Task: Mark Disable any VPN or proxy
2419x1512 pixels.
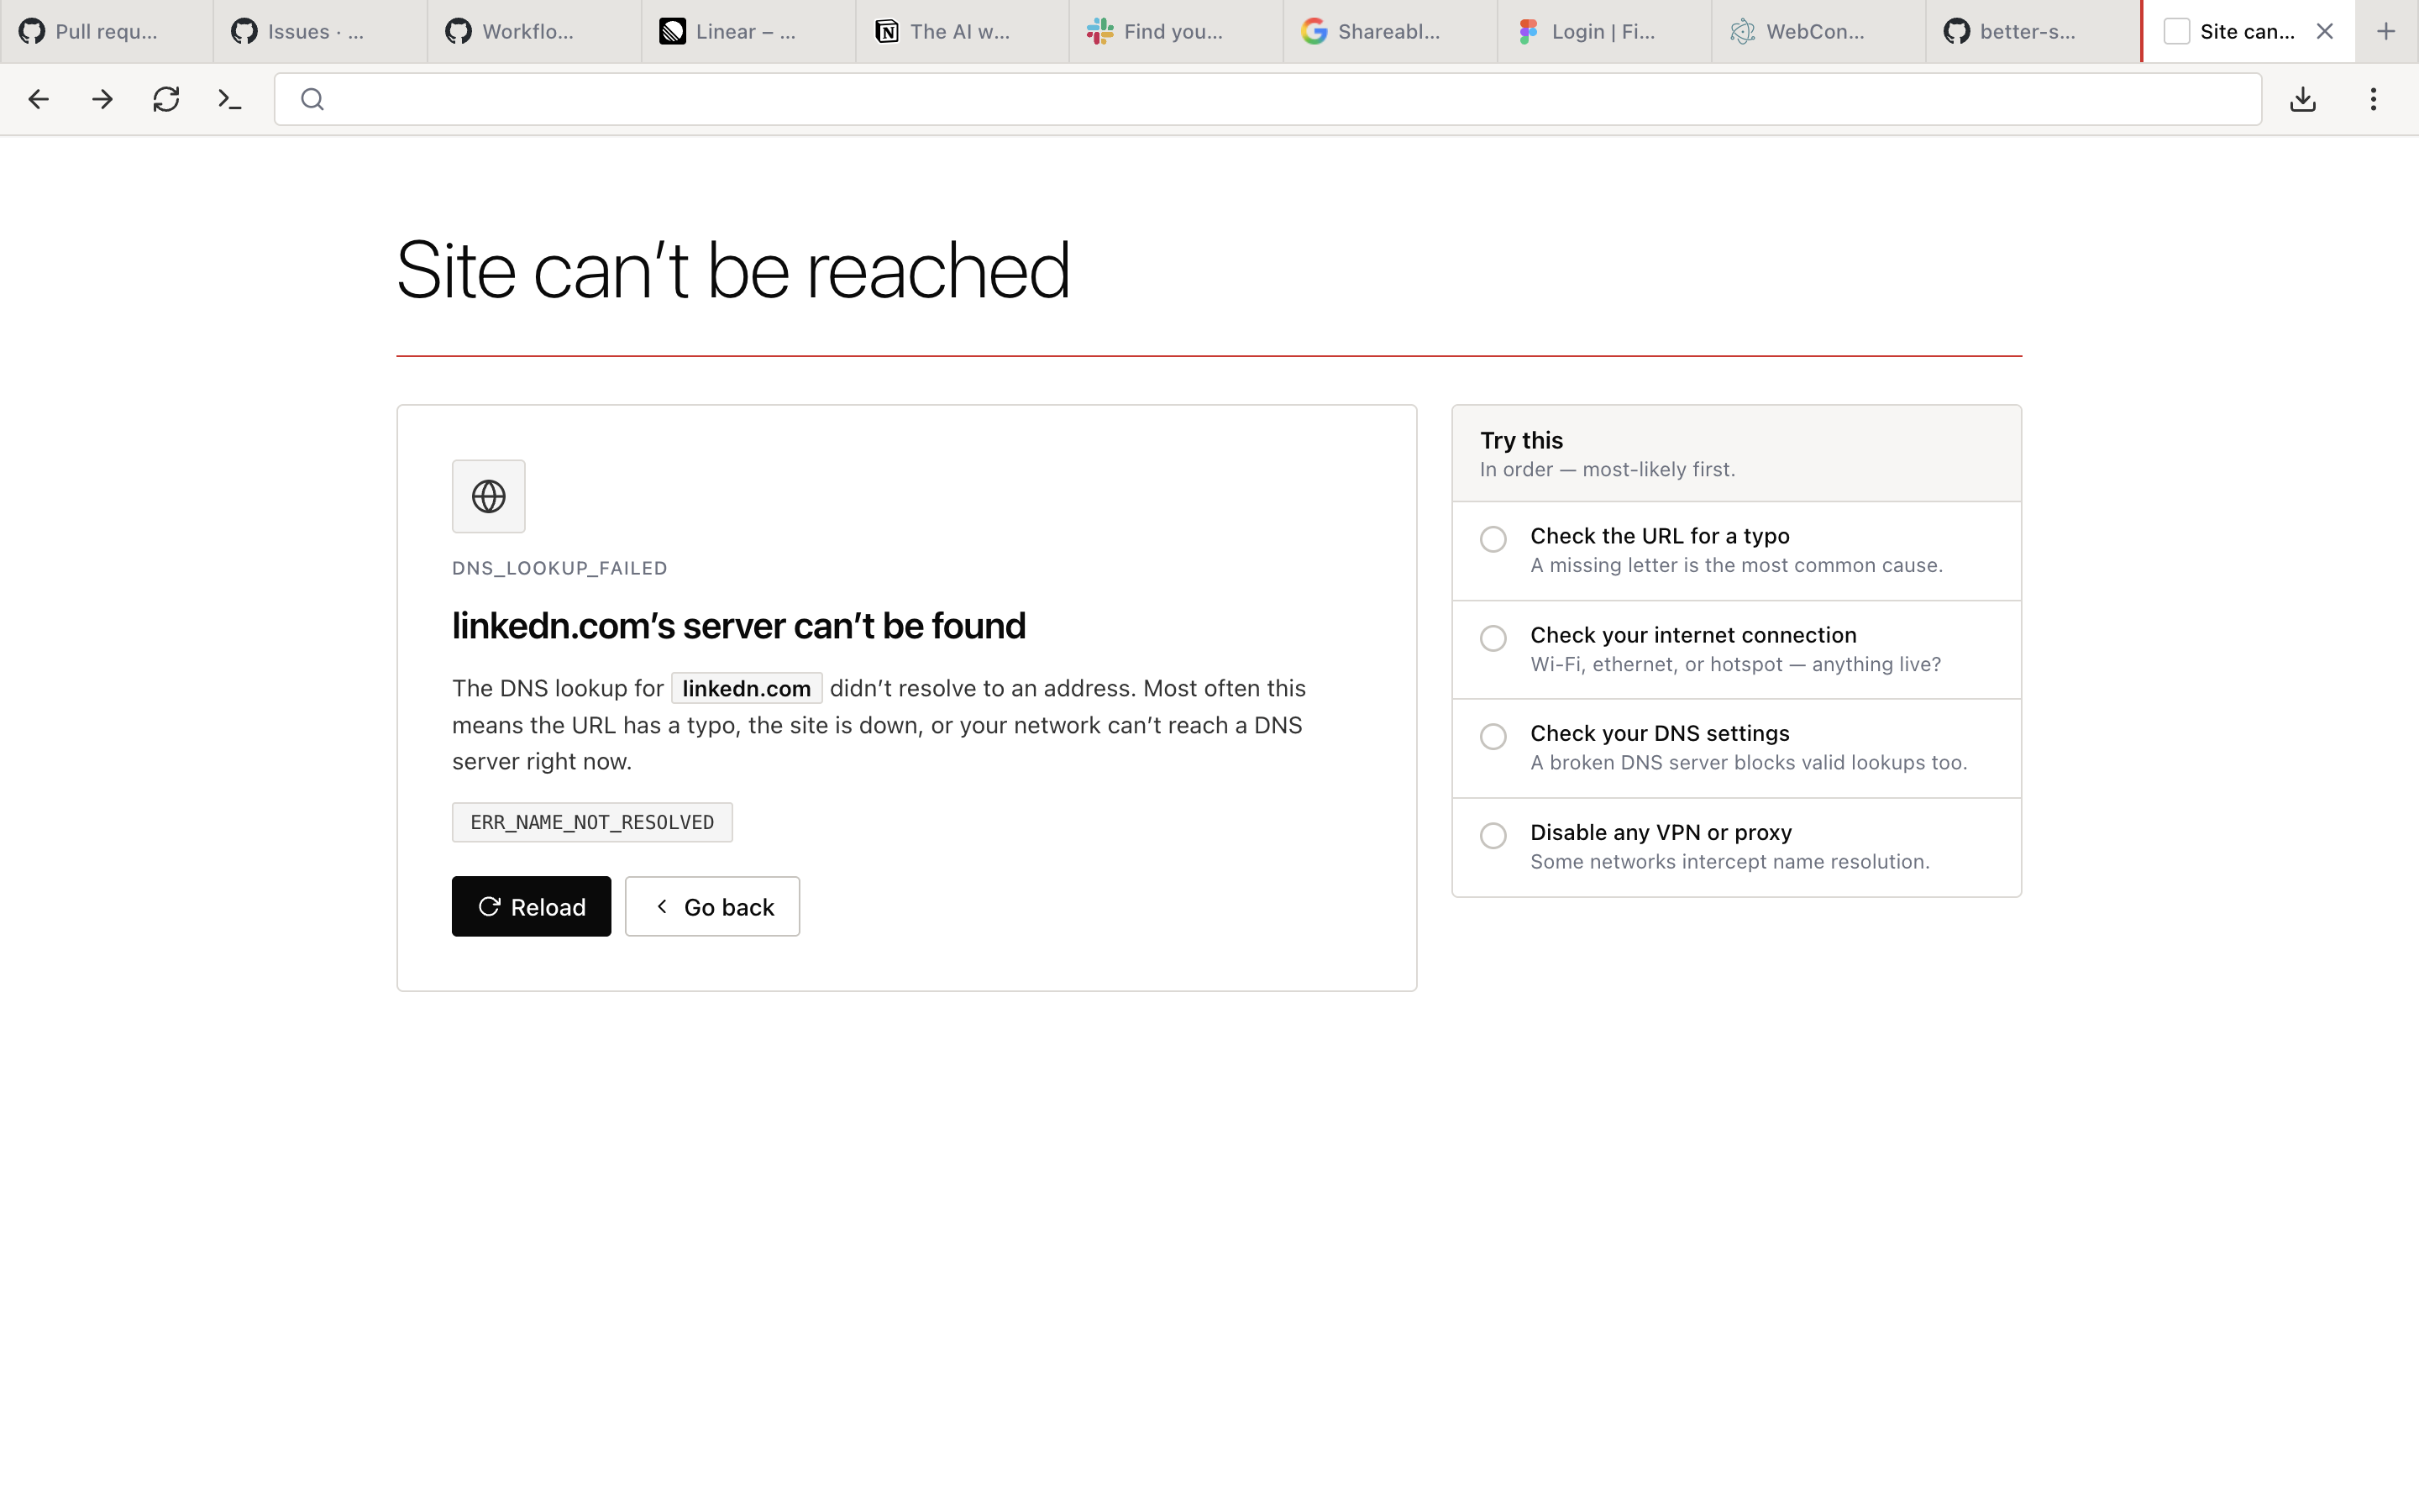Action: 1493,835
